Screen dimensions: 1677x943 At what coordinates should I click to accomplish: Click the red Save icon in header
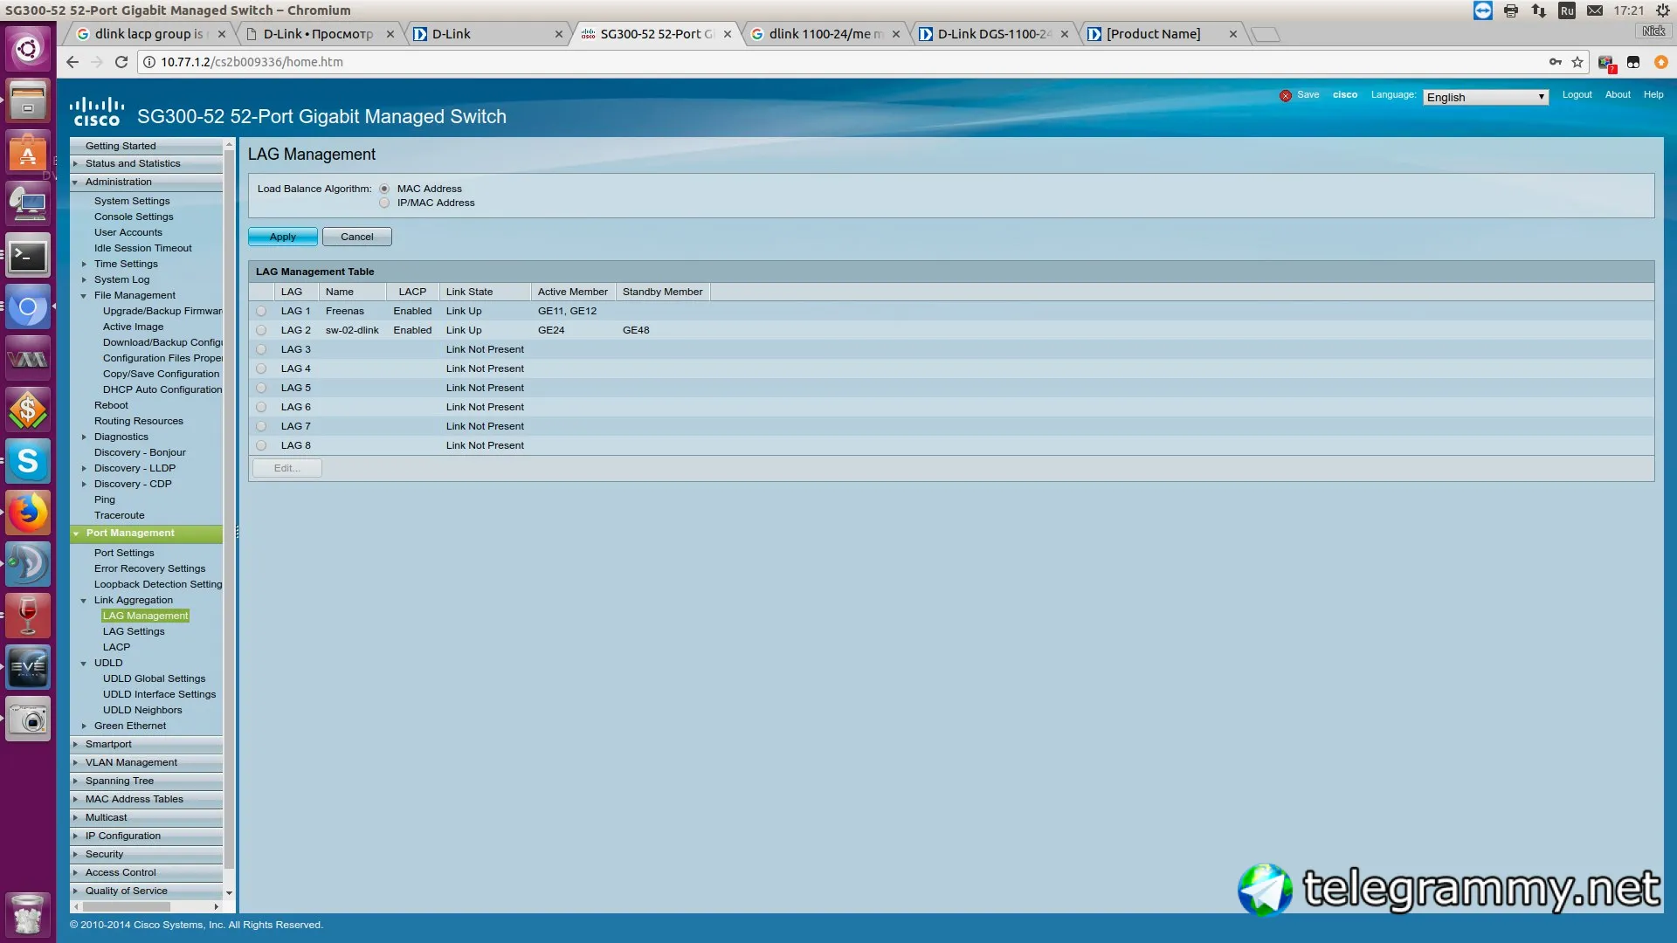[1285, 96]
